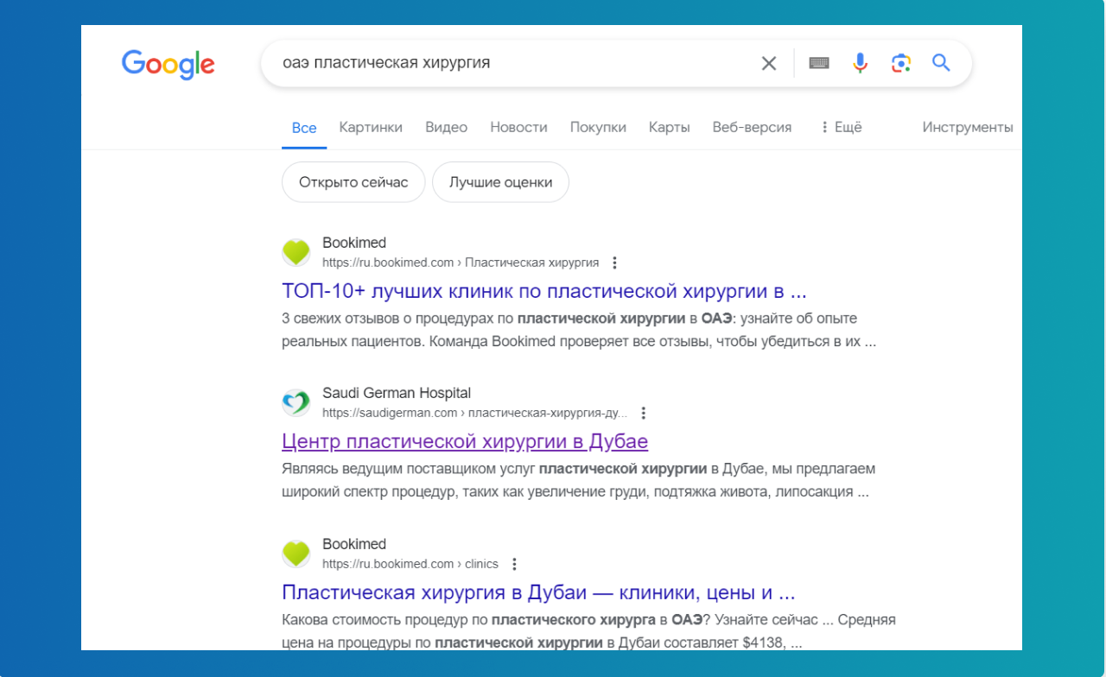Open the 'Карты' results tab
The height and width of the screenshot is (677, 1106).
[669, 127]
